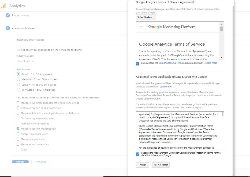Image resolution: width=250 pixels, height=177 pixels.
Task: Toggle Measurement Controller-Controller terms acceptance checkbox
Action: (138, 154)
